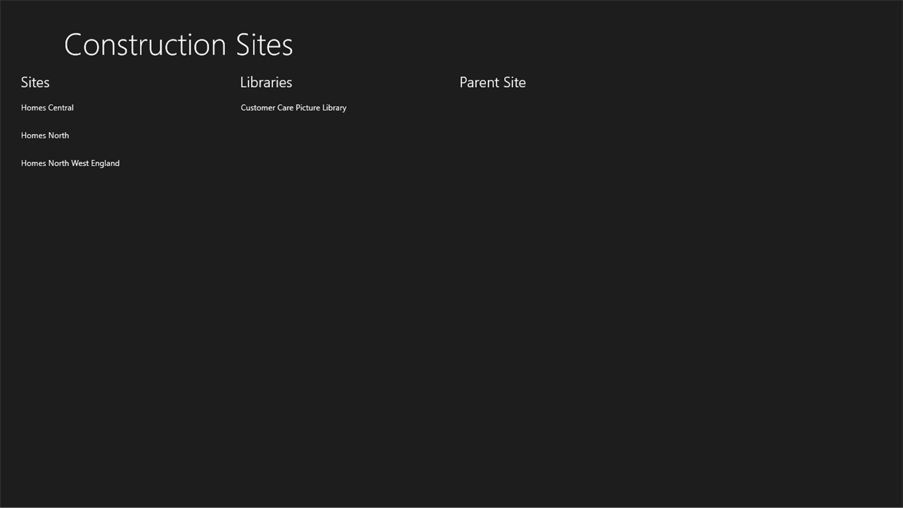Click the Libraries section heading
Screen dimensions: 903x508
pos(266,82)
